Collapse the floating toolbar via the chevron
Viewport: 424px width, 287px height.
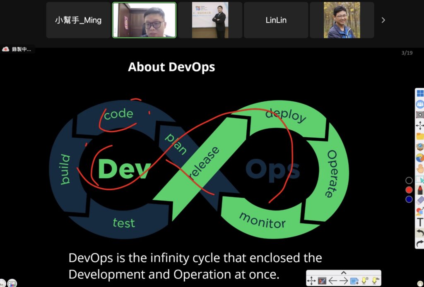pyautogui.click(x=343, y=273)
